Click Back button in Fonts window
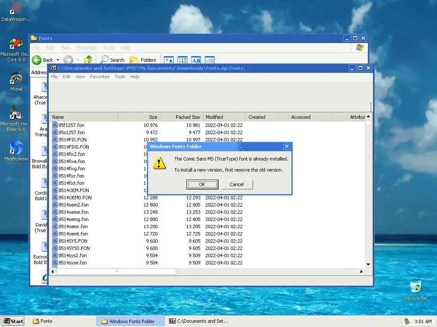The width and height of the screenshot is (437, 327). pos(42,60)
